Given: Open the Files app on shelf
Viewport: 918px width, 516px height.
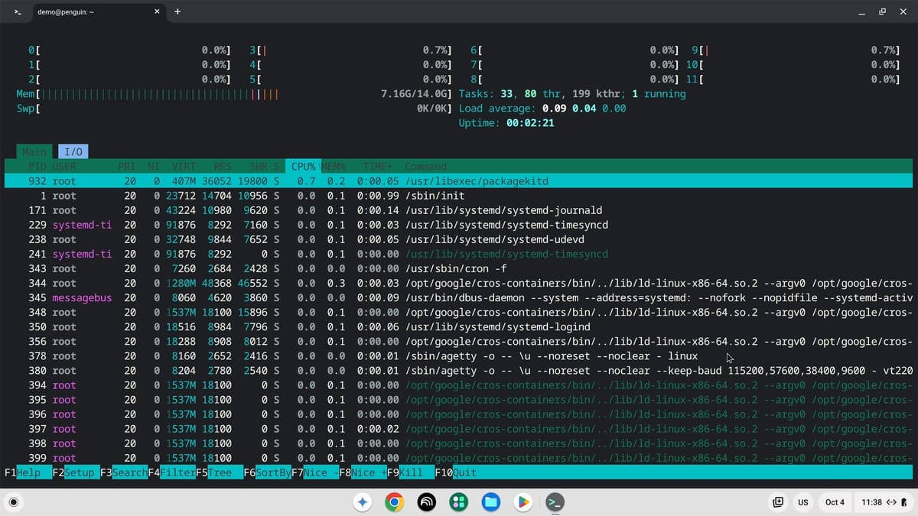Looking at the screenshot, I should pyautogui.click(x=491, y=502).
